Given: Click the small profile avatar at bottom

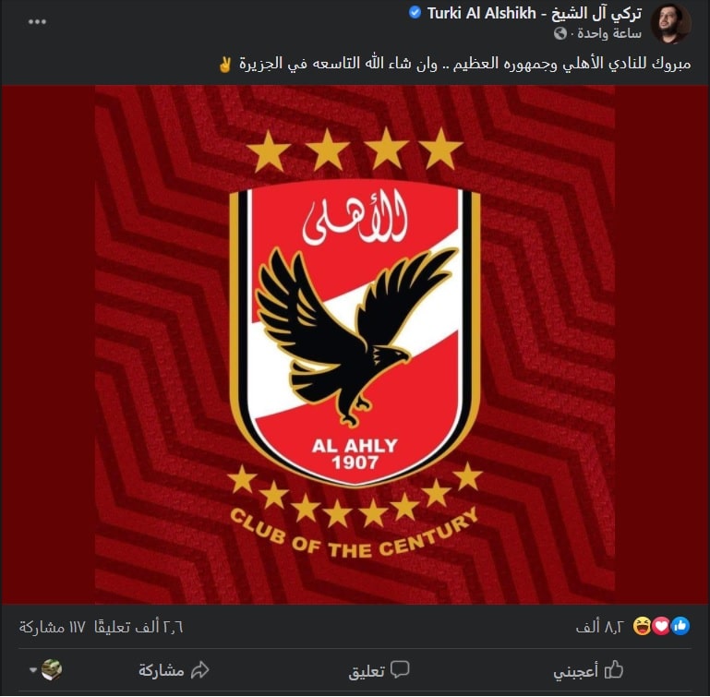Looking at the screenshot, I should point(52,670).
